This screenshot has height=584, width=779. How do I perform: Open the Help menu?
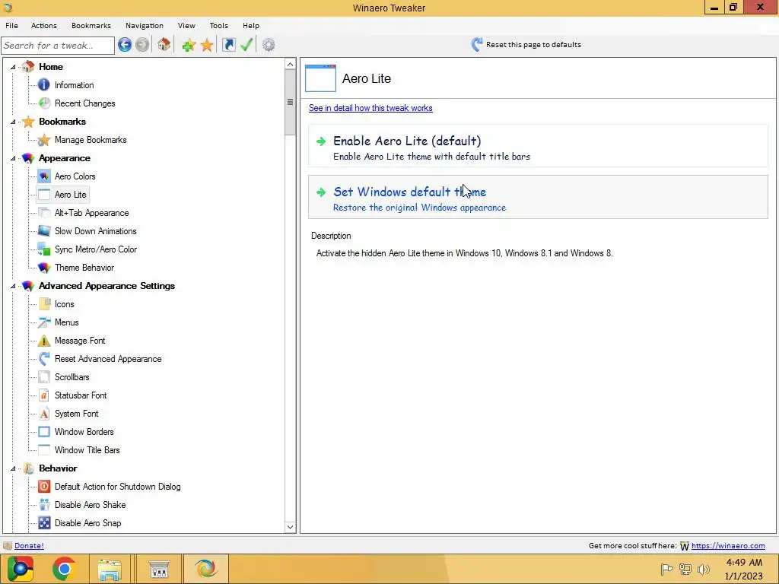[251, 25]
